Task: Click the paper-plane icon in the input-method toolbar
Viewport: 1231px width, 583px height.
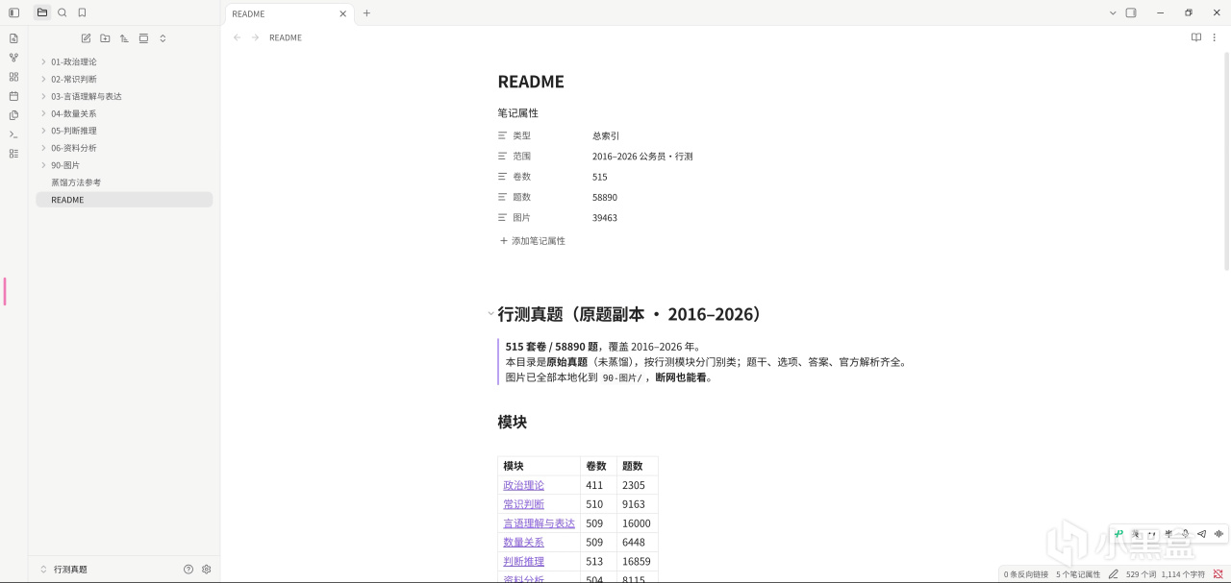Action: coord(1202,534)
